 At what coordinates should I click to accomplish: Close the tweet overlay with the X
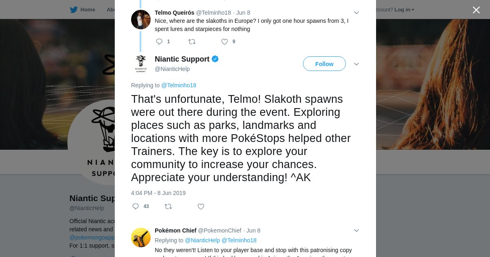(x=476, y=10)
